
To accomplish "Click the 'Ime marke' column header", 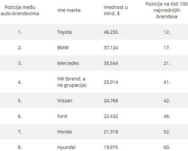I will (69, 10).
